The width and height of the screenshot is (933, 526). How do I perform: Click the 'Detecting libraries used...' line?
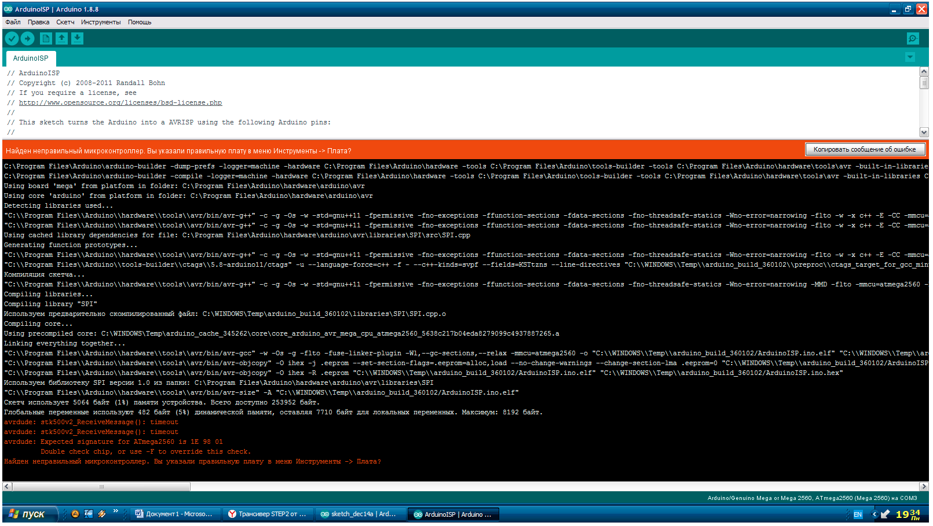58,205
